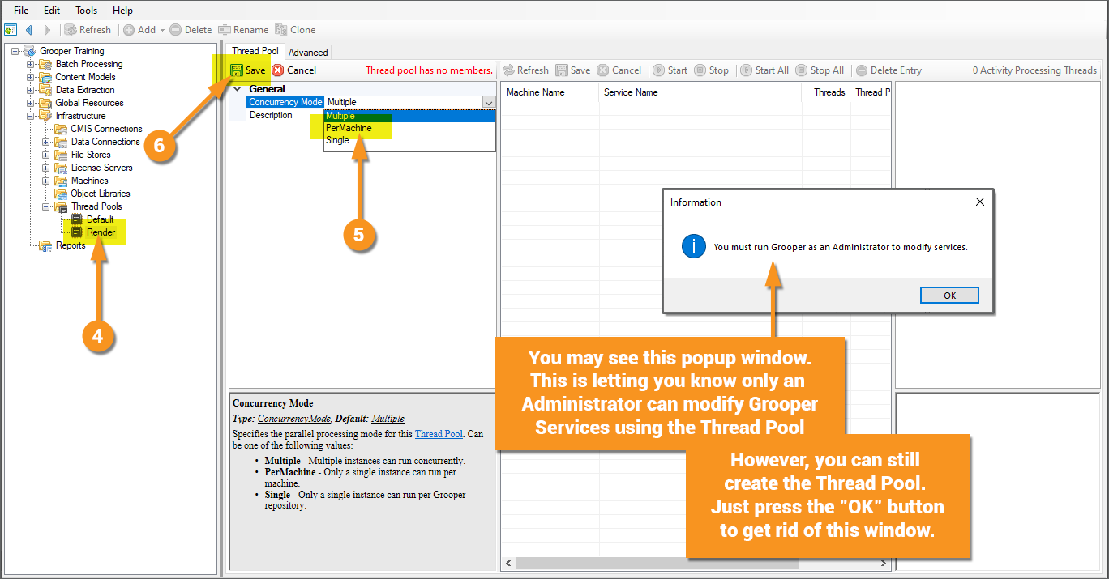
Task: Click the Start All toolbar button
Action: (x=764, y=70)
